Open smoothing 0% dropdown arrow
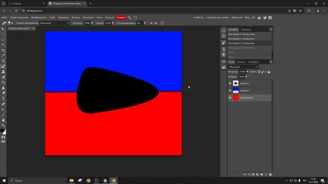This screenshot has height=184, width=328. (145, 23)
